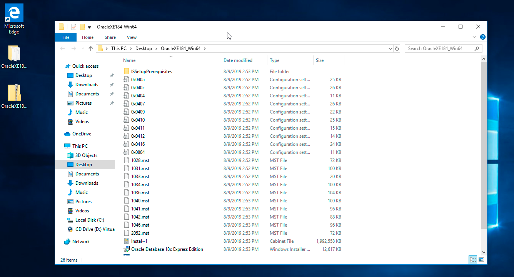Open Help via the question mark icon
The width and height of the screenshot is (514, 277).
click(483, 37)
